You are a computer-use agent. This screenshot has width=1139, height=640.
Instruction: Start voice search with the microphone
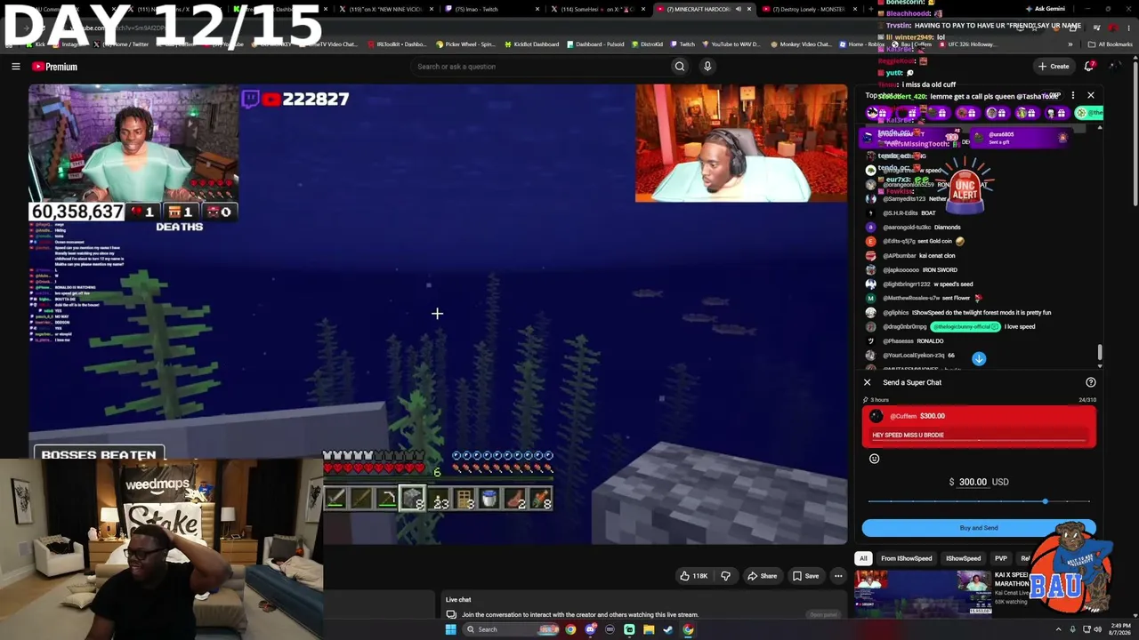[x=707, y=67]
